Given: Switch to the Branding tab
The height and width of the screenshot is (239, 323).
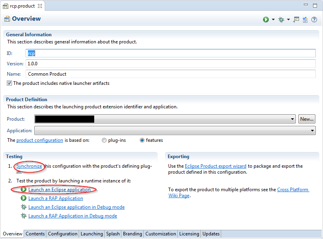Looking at the screenshot, I should [133, 234].
